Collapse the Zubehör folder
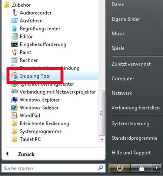163x176 pixels. (17, 5)
